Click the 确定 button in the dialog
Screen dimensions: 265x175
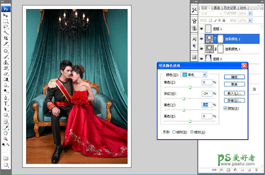[234, 77]
